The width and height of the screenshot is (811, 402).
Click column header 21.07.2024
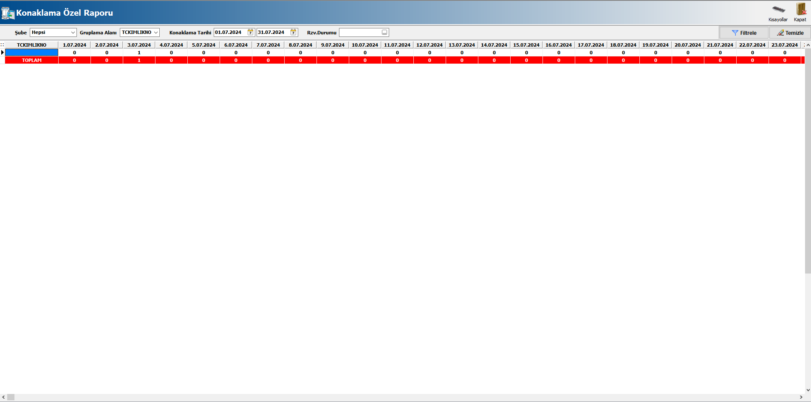point(720,45)
